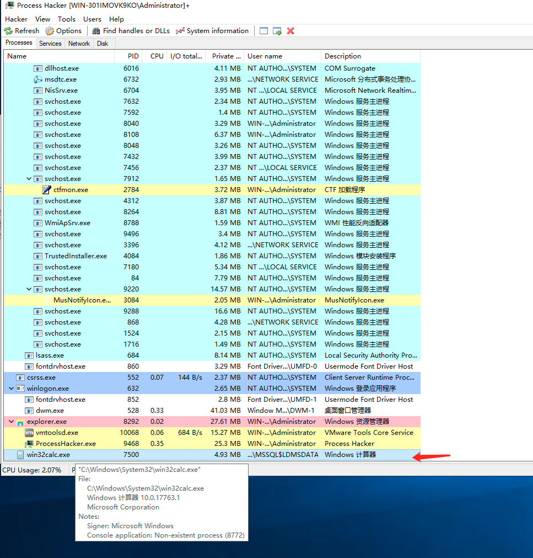Sort by the CPU column header
This screenshot has width=533, height=558.
pos(154,56)
